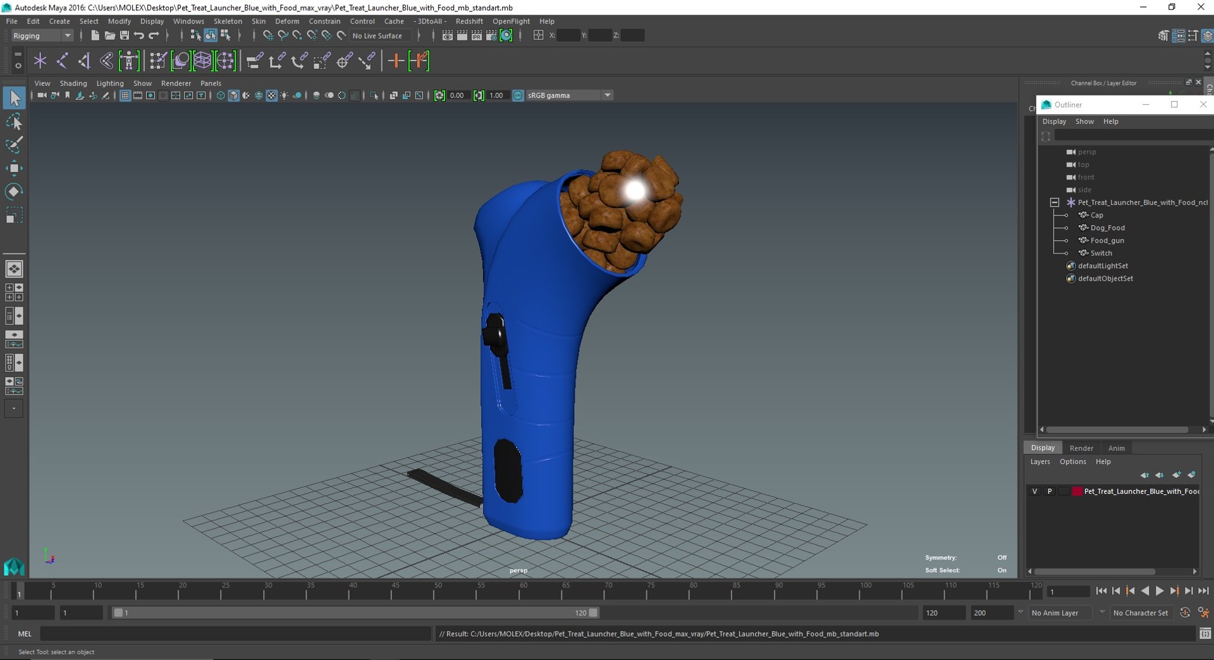Click the Open Scene folder icon
The width and height of the screenshot is (1214, 660).
click(x=109, y=35)
